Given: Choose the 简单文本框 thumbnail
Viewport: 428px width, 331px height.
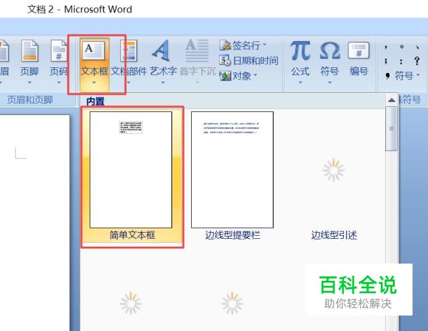Looking at the screenshot, I should [131, 170].
